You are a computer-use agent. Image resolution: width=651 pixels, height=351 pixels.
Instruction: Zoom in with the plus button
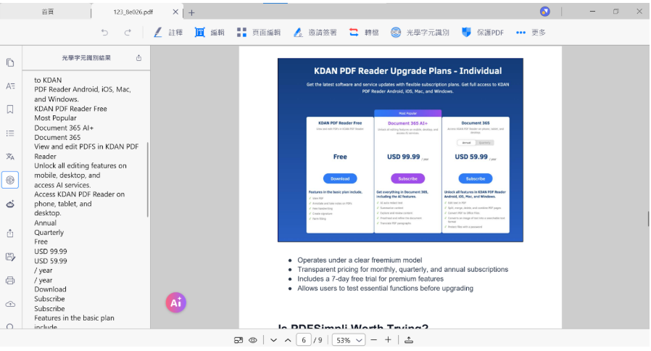tap(388, 340)
